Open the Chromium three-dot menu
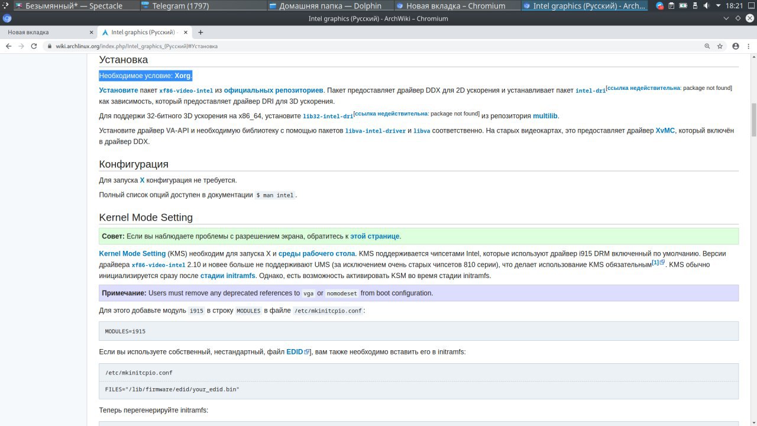 point(748,46)
